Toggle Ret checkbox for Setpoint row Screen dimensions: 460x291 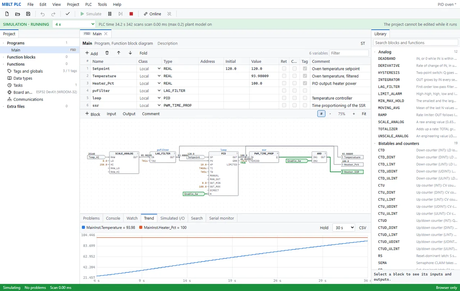284,69
